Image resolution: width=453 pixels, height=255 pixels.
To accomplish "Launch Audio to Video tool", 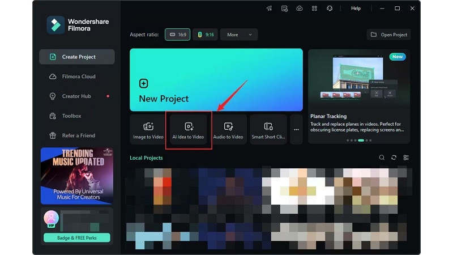I will tap(228, 130).
